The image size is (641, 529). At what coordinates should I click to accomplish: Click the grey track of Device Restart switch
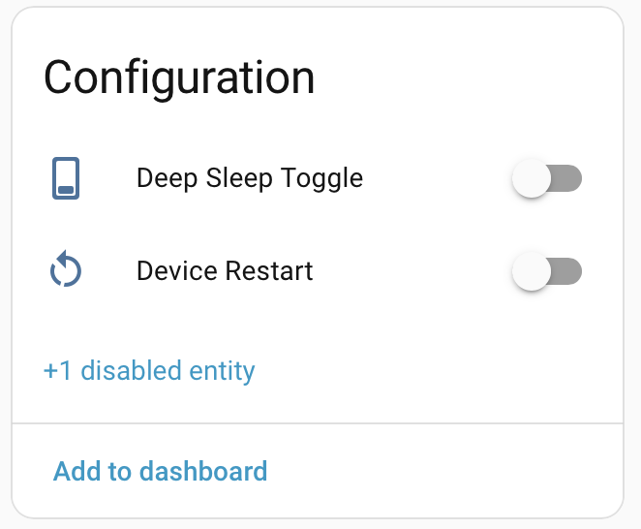567,271
